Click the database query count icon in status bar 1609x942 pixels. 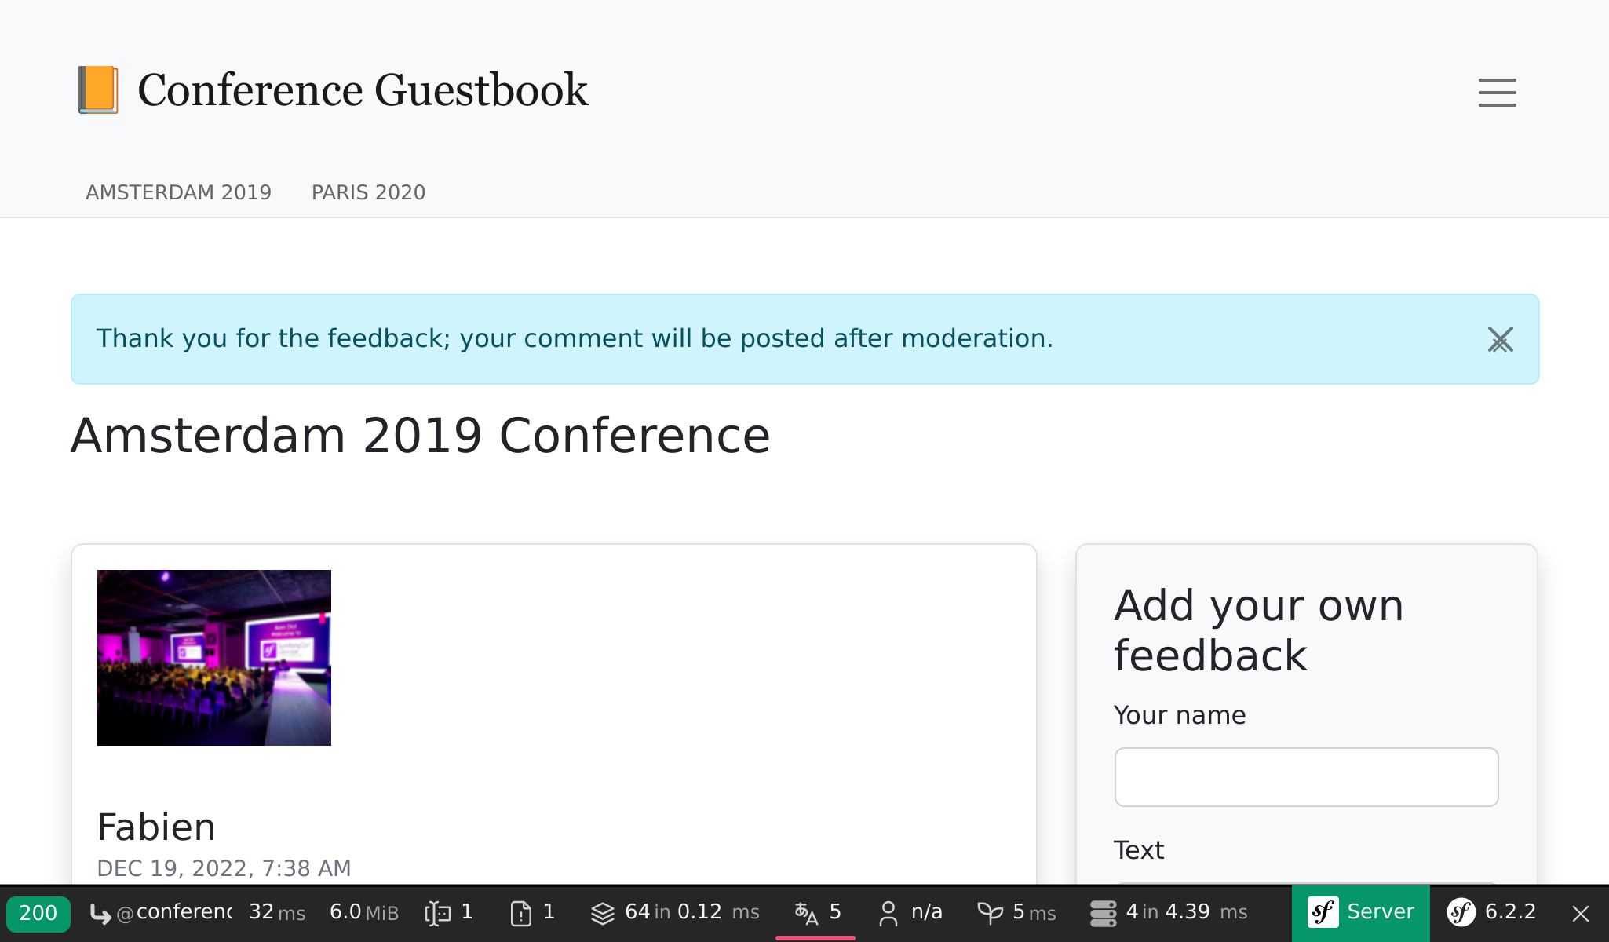(x=1104, y=918)
